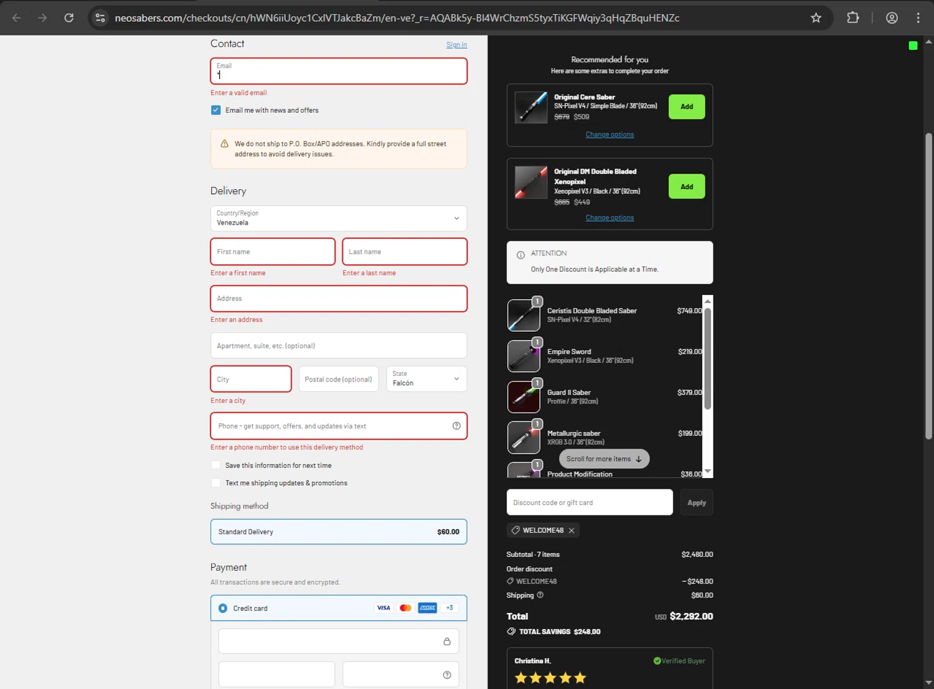Select the Credit card radio button

tap(223, 608)
